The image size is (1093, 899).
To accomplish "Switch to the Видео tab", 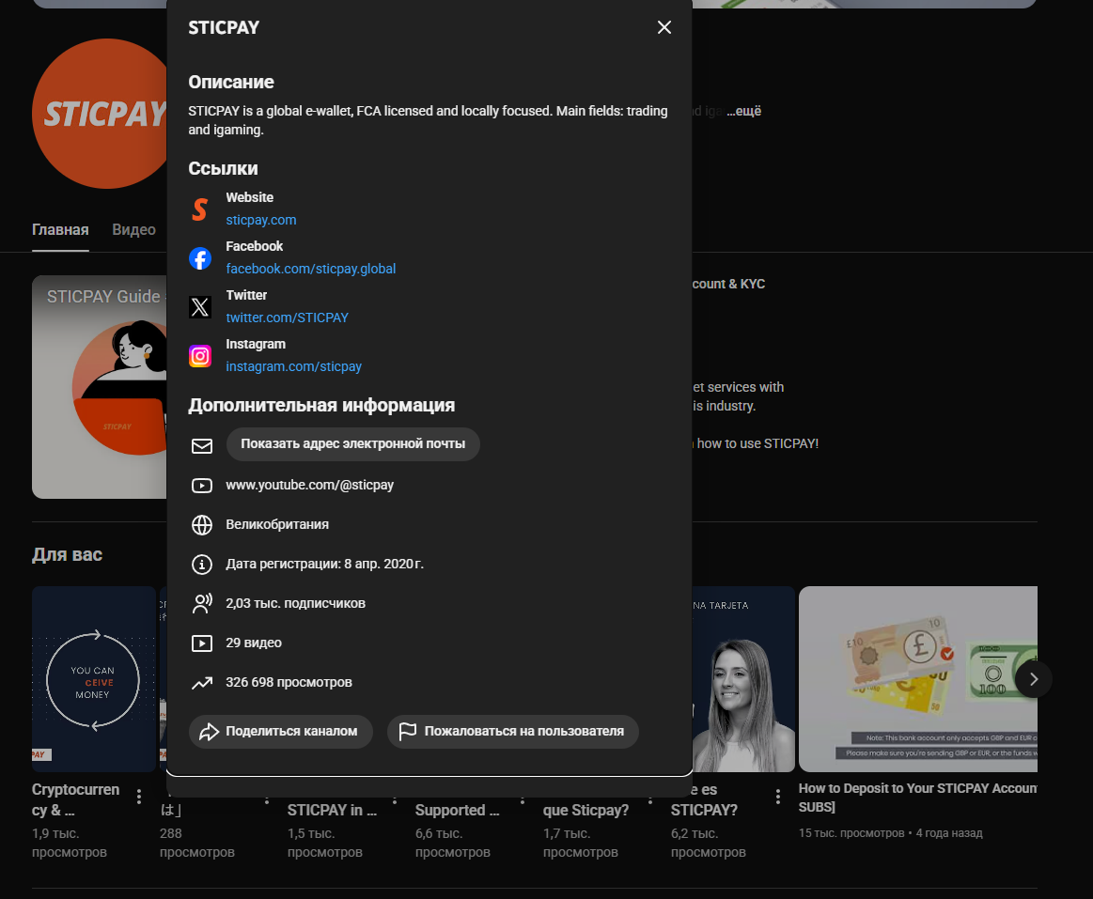I will (133, 230).
